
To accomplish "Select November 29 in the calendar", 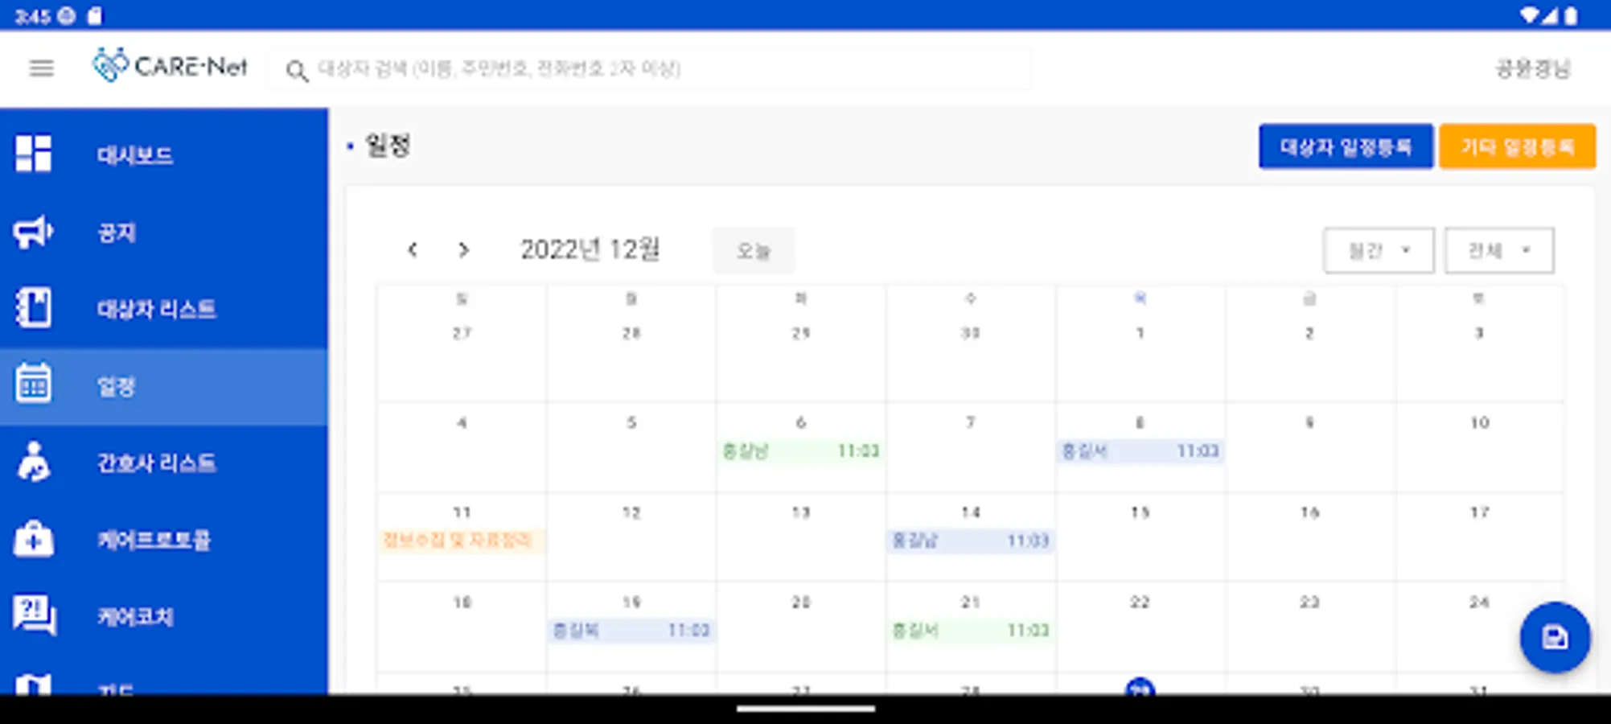I will click(801, 333).
